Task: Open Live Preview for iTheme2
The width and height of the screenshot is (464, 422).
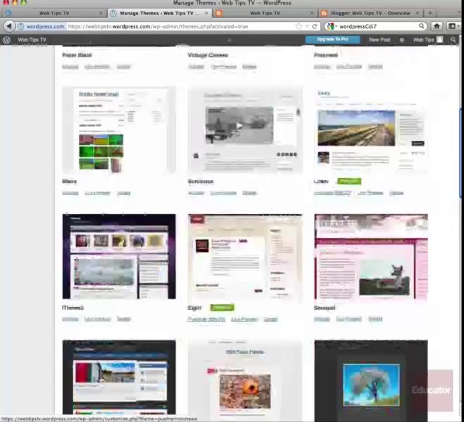Action: [x=98, y=319]
